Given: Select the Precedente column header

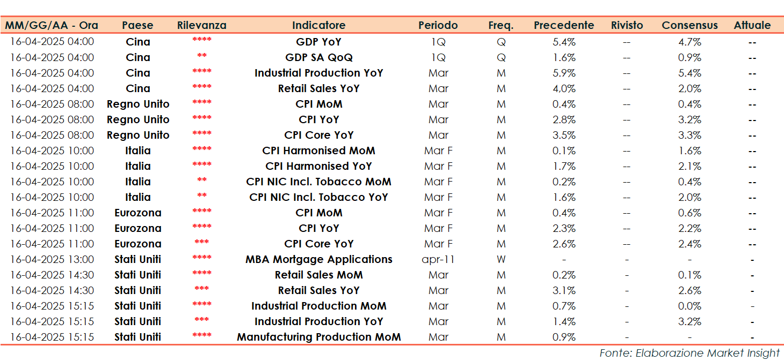Looking at the screenshot, I should 564,25.
